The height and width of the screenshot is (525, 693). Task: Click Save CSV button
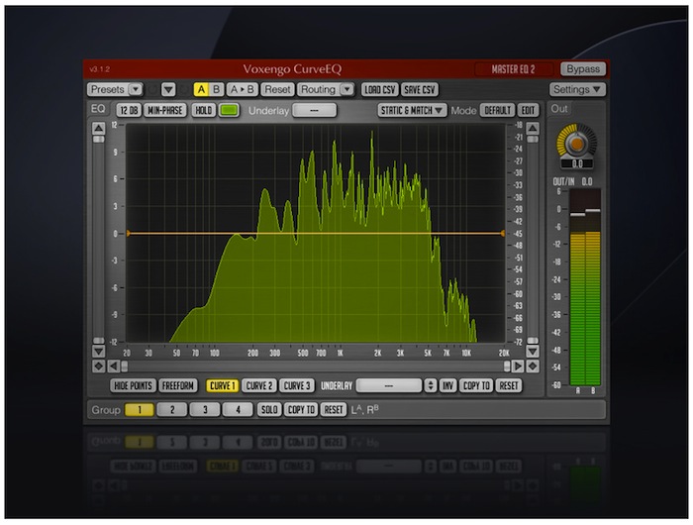click(x=420, y=90)
